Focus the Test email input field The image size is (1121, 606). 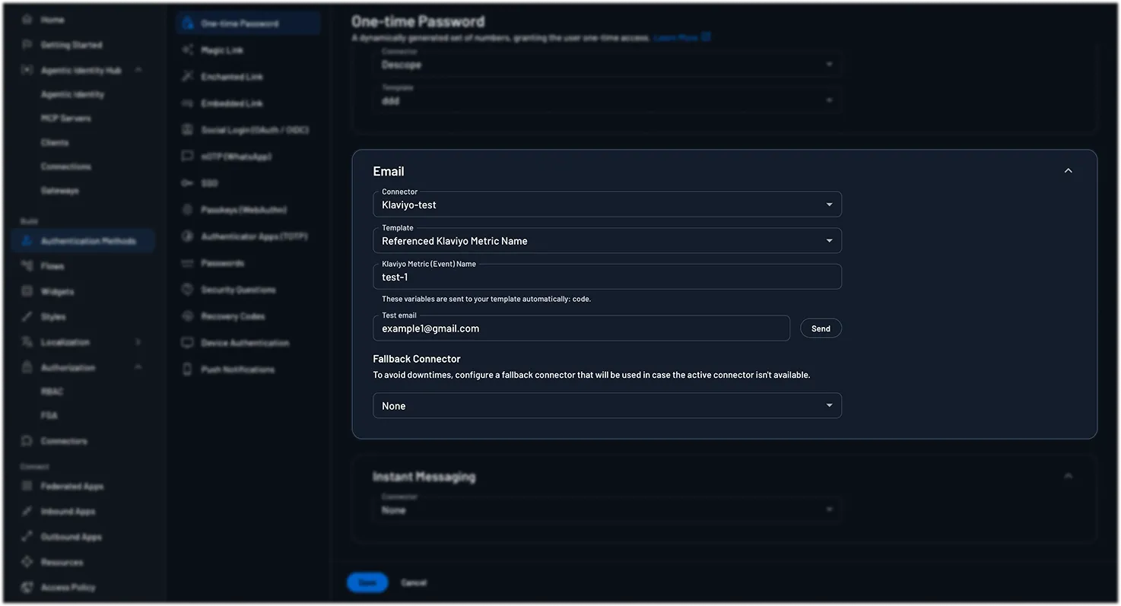click(581, 328)
